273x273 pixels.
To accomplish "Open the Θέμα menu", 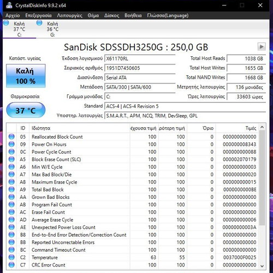I will 93,15.
